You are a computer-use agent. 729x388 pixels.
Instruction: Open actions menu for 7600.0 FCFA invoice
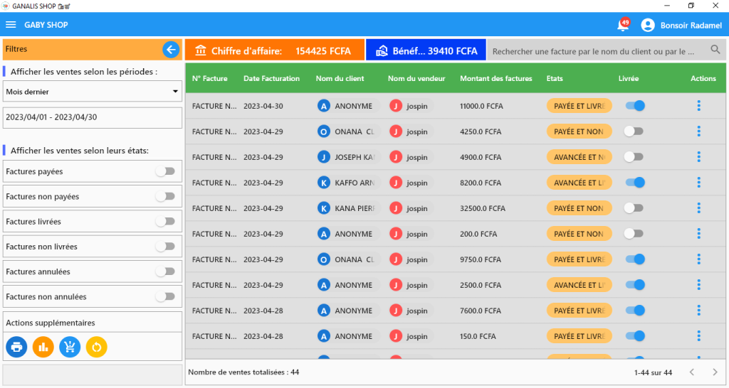(698, 310)
